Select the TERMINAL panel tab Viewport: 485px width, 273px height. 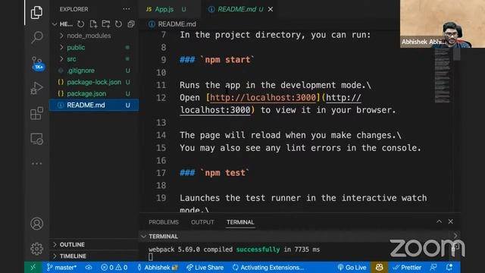point(240,222)
